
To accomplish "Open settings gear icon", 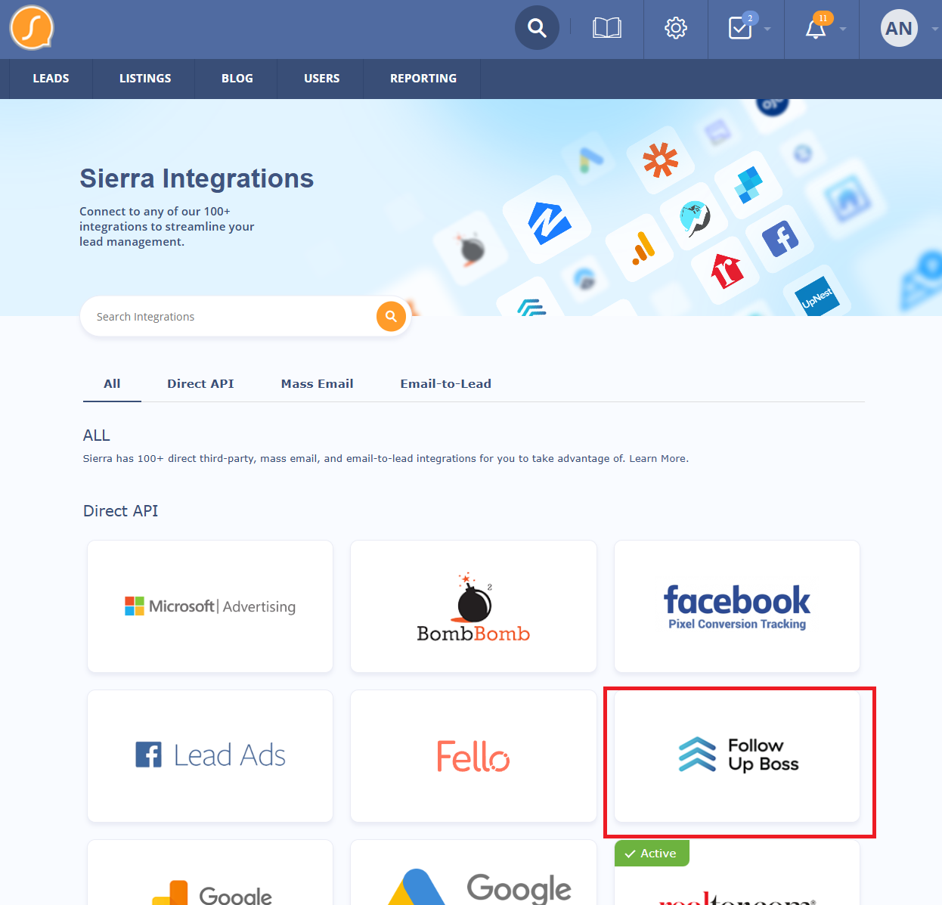I will click(x=675, y=29).
